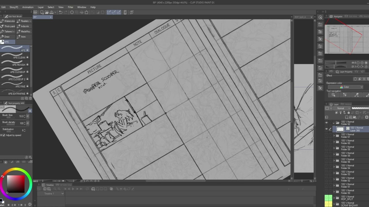
Task: Open the Expression color dropdown
Action: (x=345, y=87)
